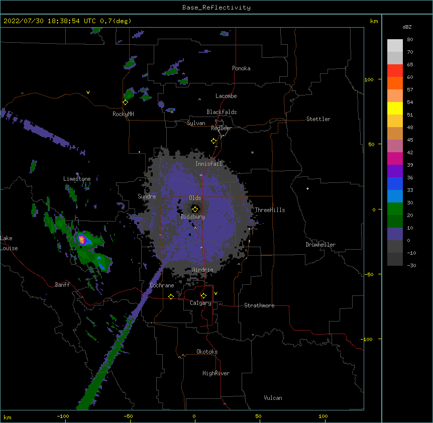Click the dBZ legend heading
The width and height of the screenshot is (433, 423).
point(407,27)
